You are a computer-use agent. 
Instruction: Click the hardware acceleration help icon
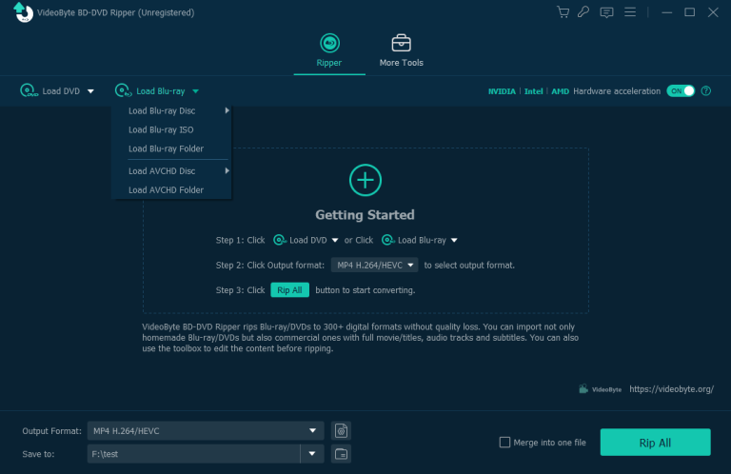tap(706, 90)
